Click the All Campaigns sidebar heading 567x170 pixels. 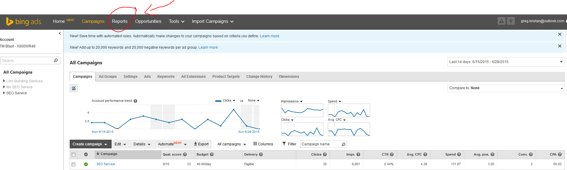coord(18,72)
